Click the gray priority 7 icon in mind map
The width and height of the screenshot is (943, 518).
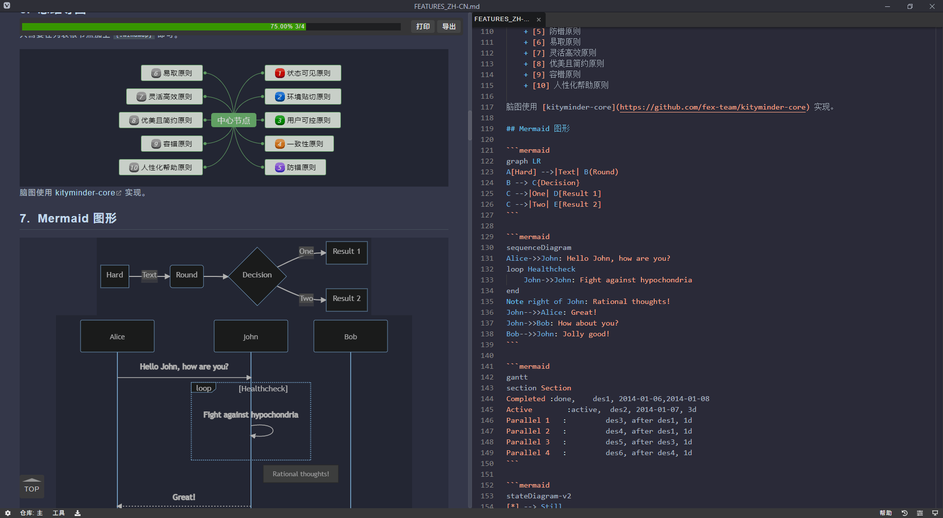click(141, 97)
